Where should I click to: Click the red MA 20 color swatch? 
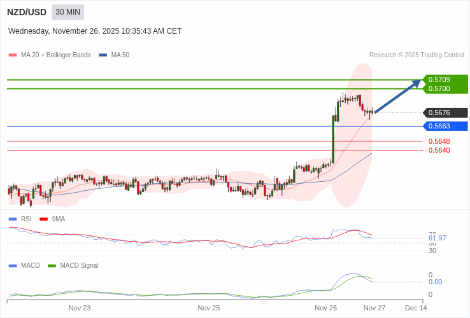click(x=13, y=55)
